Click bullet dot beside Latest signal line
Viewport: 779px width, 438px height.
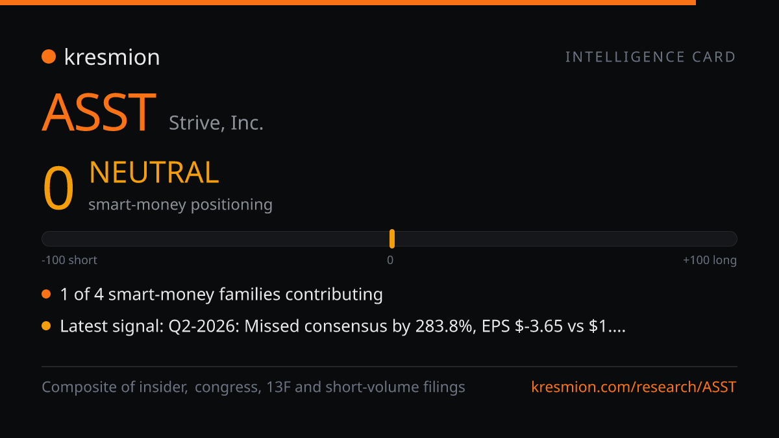click(46, 326)
